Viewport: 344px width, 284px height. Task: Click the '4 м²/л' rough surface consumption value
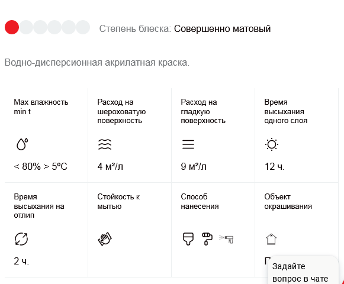point(110,167)
